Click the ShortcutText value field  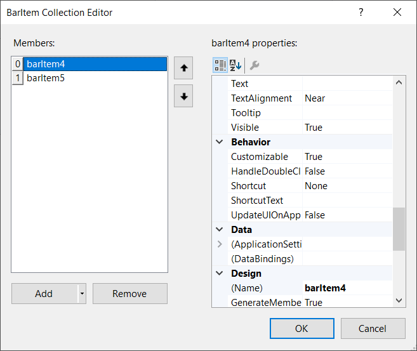[x=347, y=201]
